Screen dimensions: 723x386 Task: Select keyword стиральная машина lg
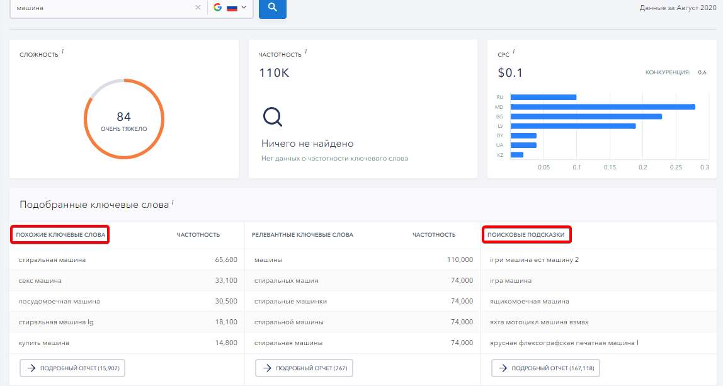point(56,322)
